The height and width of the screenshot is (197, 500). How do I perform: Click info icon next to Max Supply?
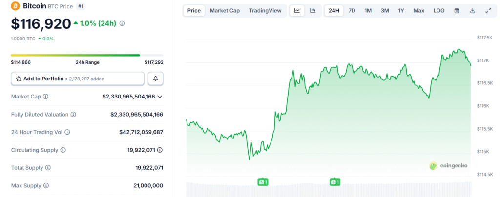(46, 185)
